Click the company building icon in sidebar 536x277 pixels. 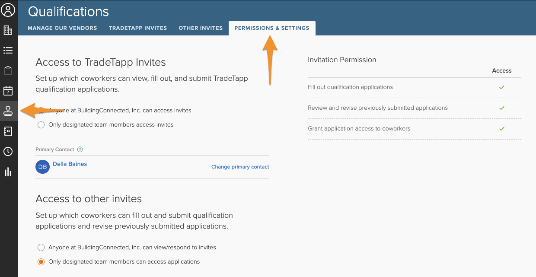point(8,30)
